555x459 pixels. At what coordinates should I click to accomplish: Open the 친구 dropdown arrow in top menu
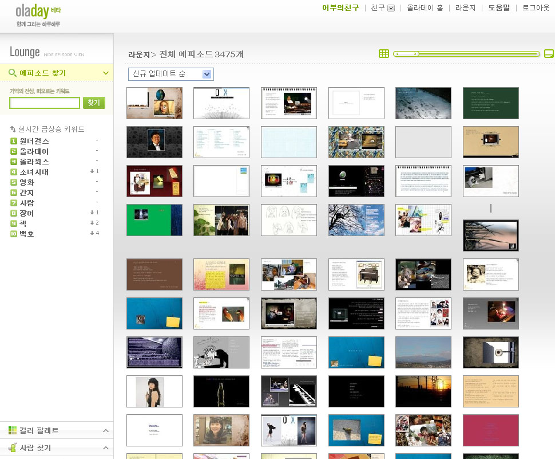(x=391, y=8)
